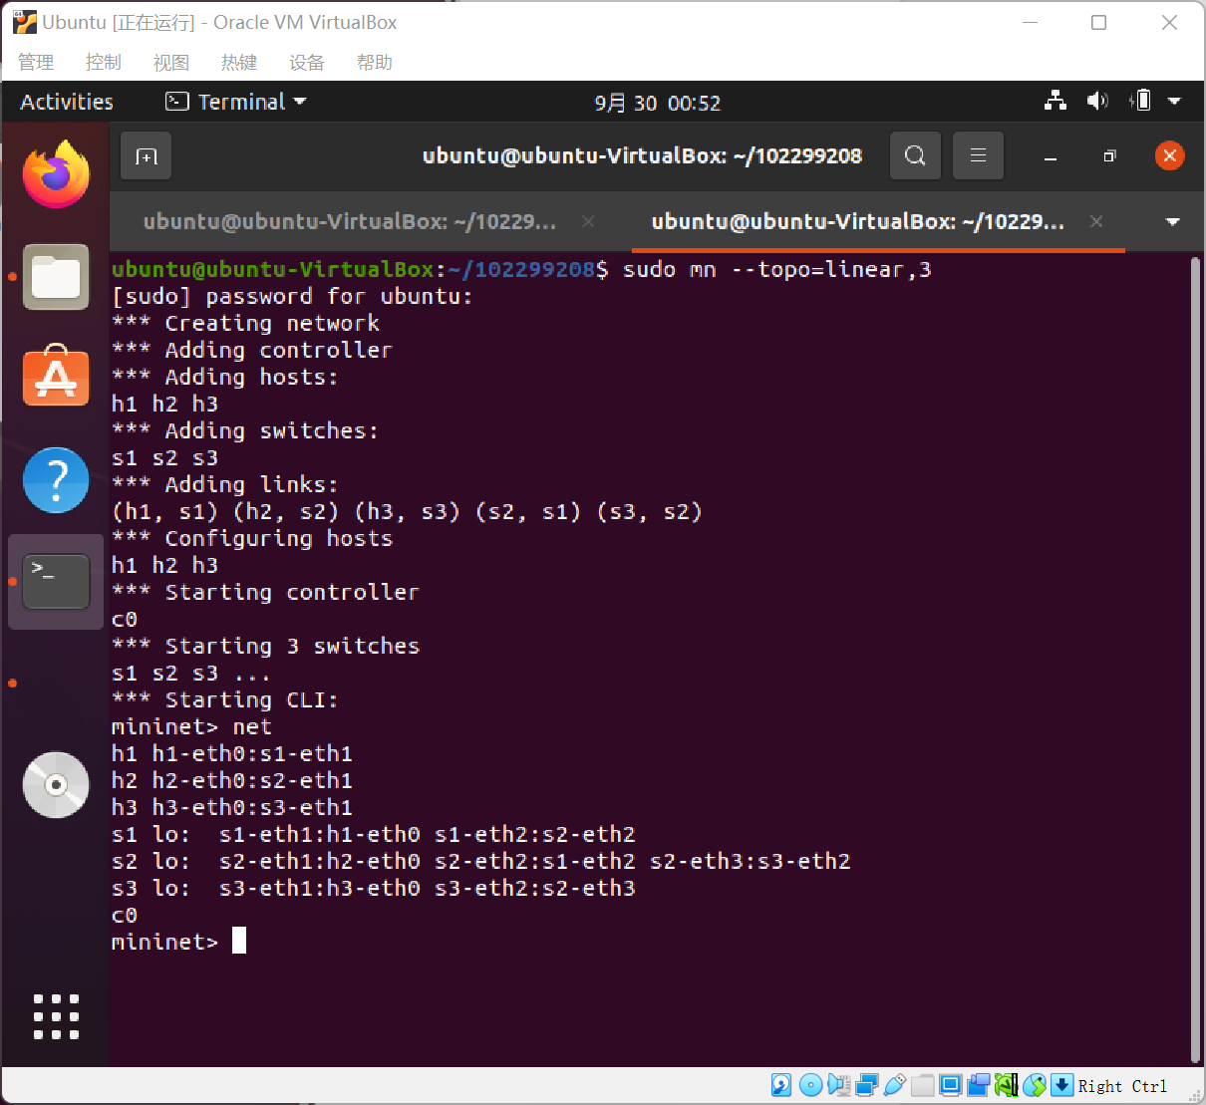The image size is (1206, 1105).
Task: Click the wired network status icon
Action: coord(1055,101)
